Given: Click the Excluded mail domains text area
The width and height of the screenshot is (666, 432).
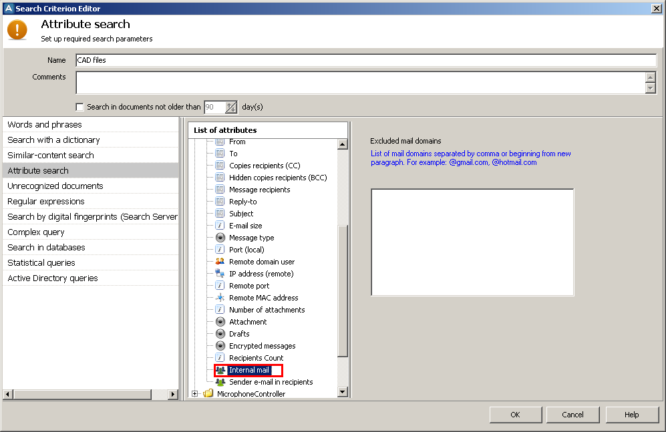Looking at the screenshot, I should tap(472, 242).
